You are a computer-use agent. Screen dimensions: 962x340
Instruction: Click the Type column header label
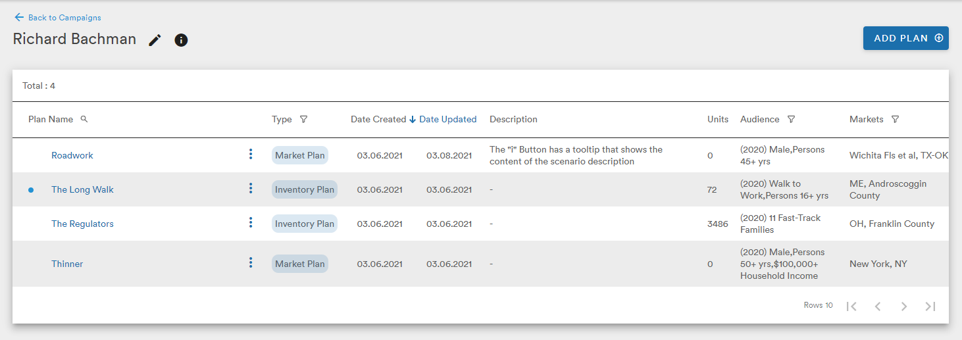tap(282, 119)
